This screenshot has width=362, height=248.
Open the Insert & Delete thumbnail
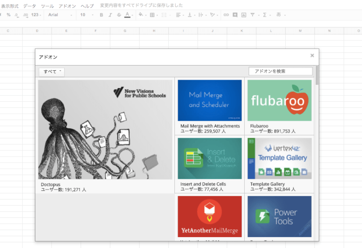pyautogui.click(x=210, y=158)
